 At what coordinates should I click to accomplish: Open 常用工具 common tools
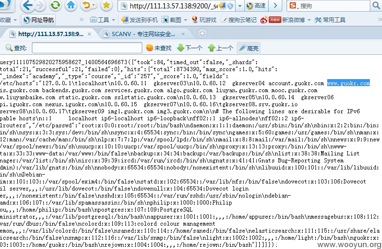330,20
